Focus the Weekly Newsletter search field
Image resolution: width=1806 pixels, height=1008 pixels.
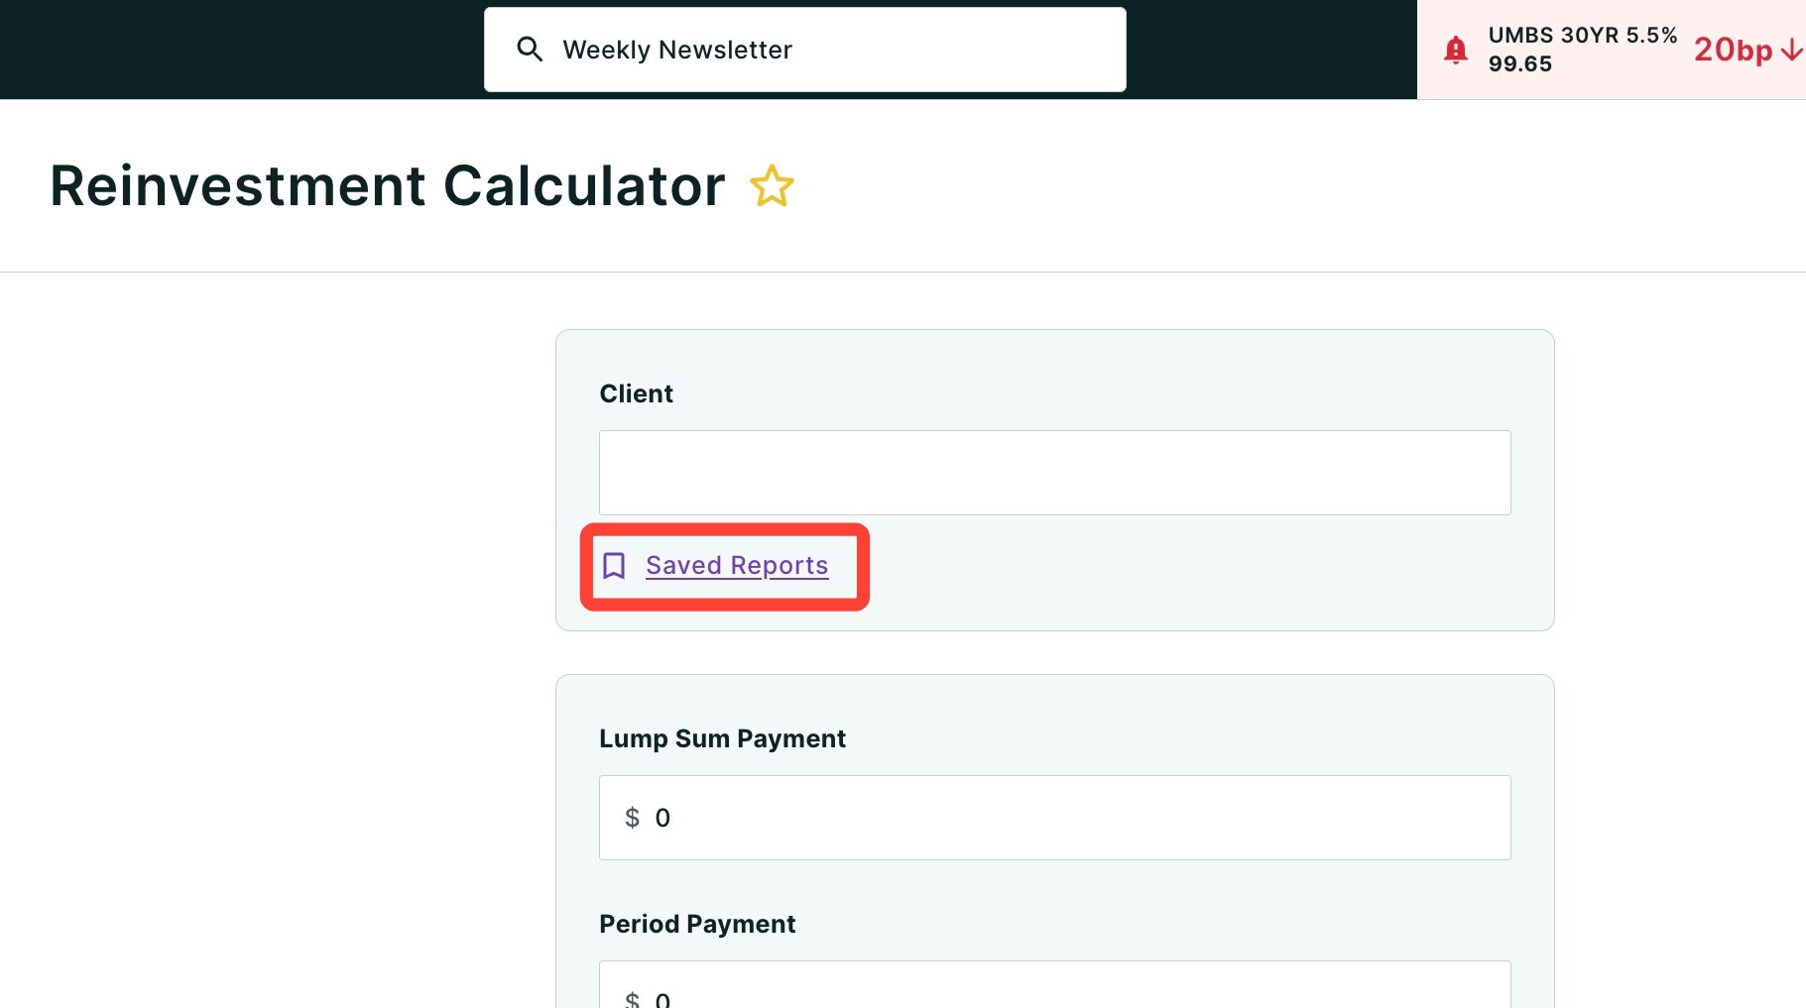[804, 50]
